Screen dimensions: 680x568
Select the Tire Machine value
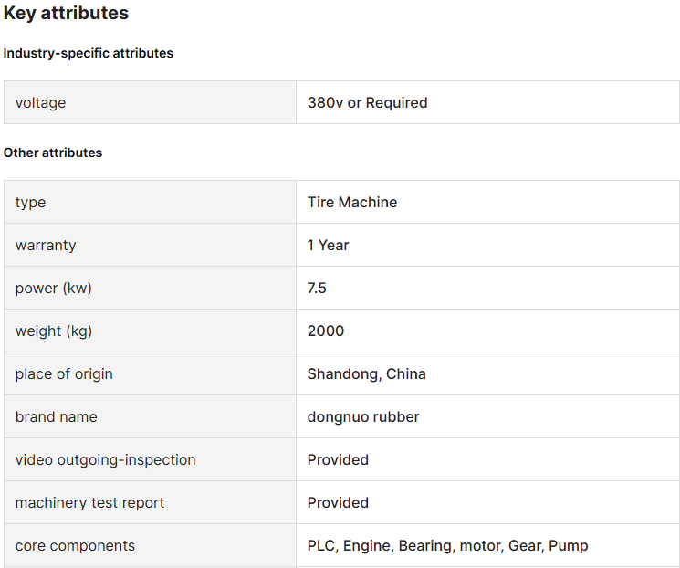pyautogui.click(x=352, y=202)
